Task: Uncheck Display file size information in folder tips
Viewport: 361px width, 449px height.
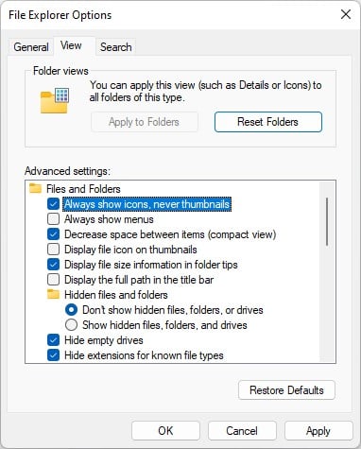Action: pos(53,265)
